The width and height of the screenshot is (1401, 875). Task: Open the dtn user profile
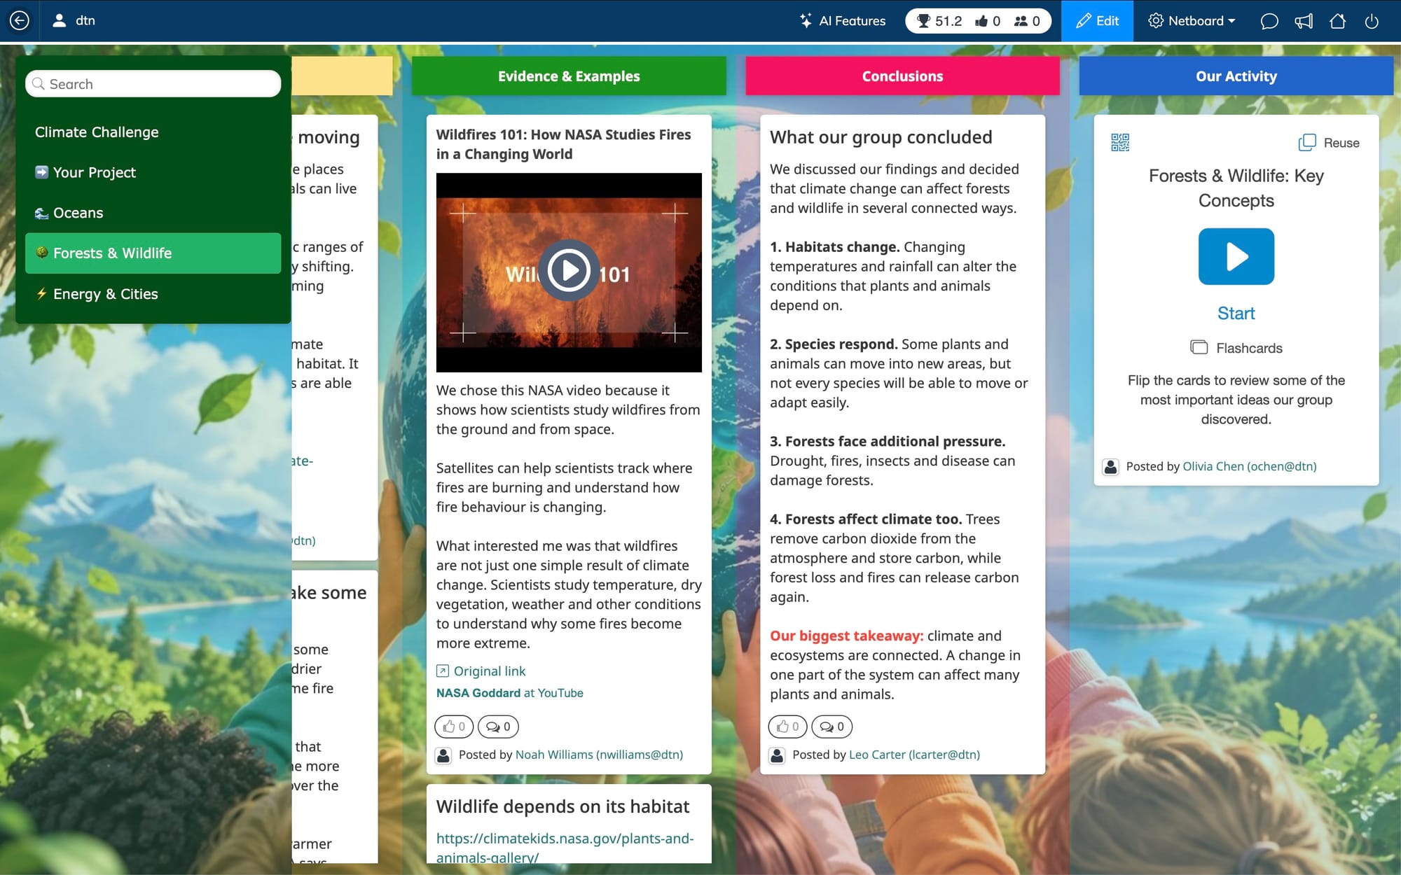[74, 21]
